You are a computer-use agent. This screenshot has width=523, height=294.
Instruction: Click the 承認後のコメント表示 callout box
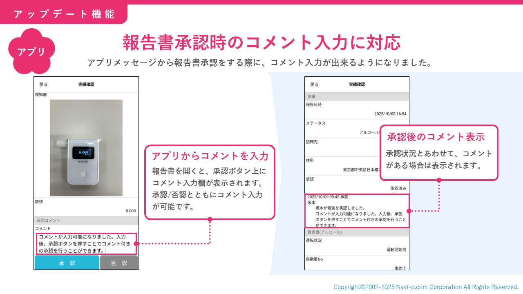click(439, 153)
